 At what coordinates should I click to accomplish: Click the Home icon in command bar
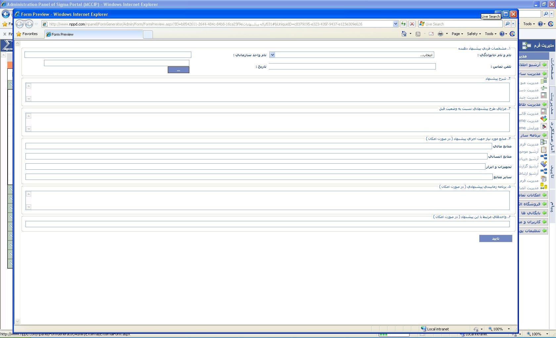[404, 34]
